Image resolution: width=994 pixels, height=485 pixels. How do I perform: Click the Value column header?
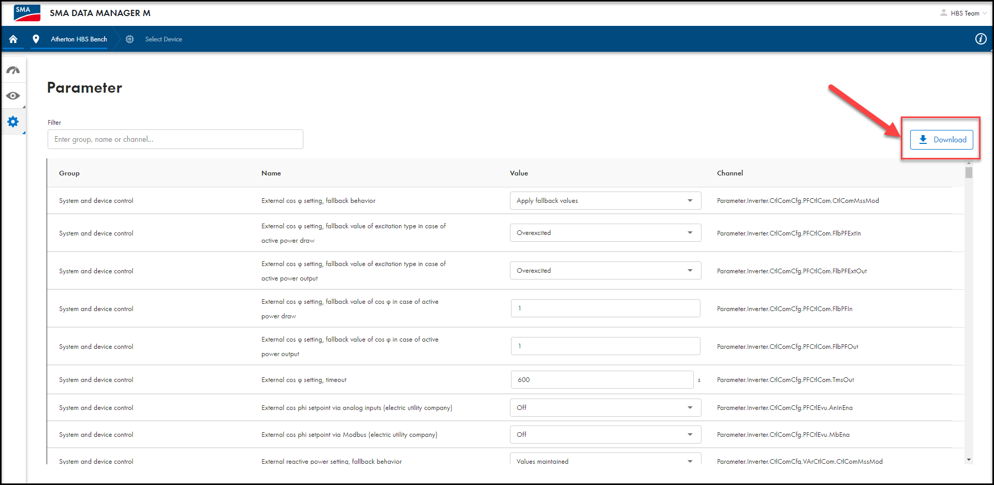(519, 173)
